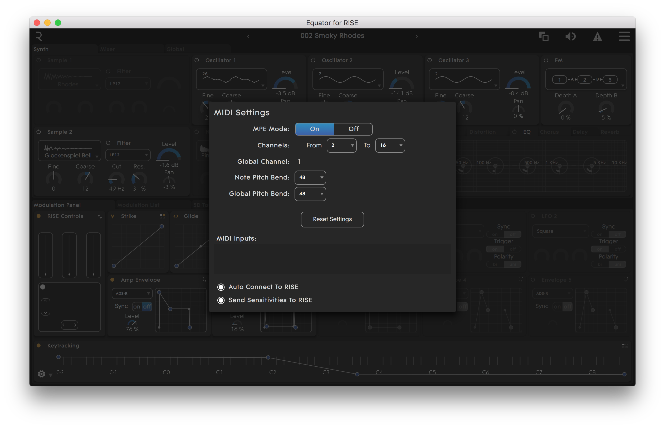Image resolution: width=665 pixels, height=428 pixels.
Task: Select Send Sensitivities To RISE
Action: pyautogui.click(x=221, y=300)
